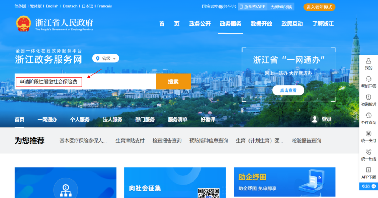Open the 政务公开 top menu item
This screenshot has width=378, height=198.
[x=200, y=24]
